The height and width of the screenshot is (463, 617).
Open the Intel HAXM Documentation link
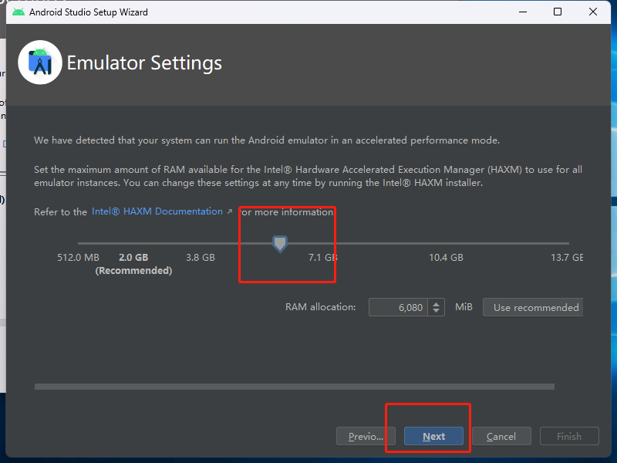[x=157, y=211]
